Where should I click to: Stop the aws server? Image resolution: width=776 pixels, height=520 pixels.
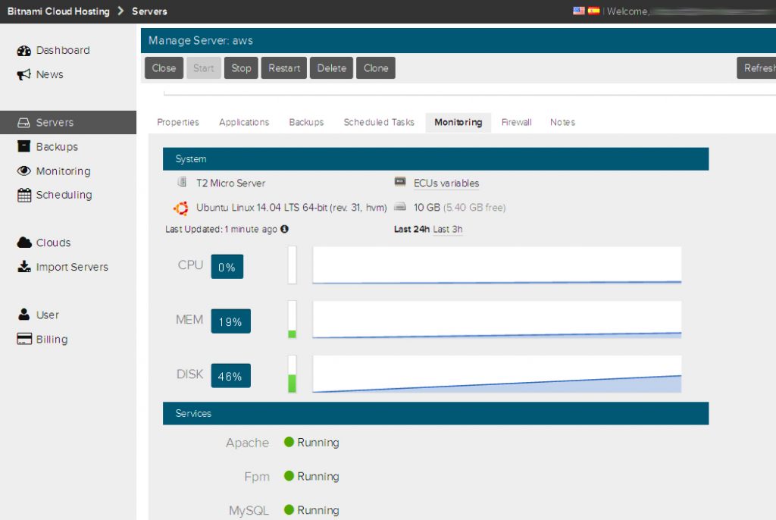tap(241, 68)
